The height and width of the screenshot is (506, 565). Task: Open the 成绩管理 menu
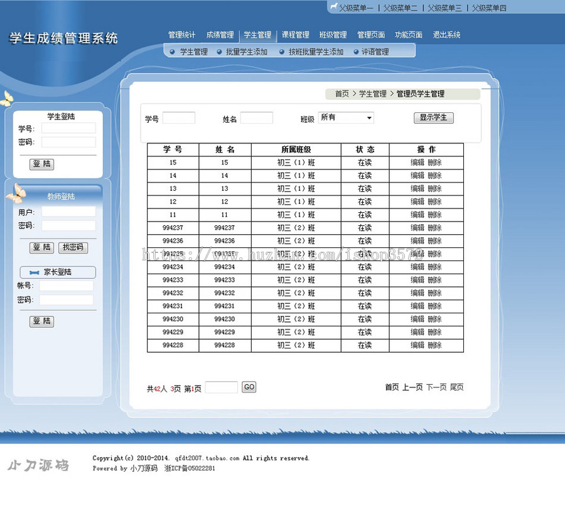(220, 35)
